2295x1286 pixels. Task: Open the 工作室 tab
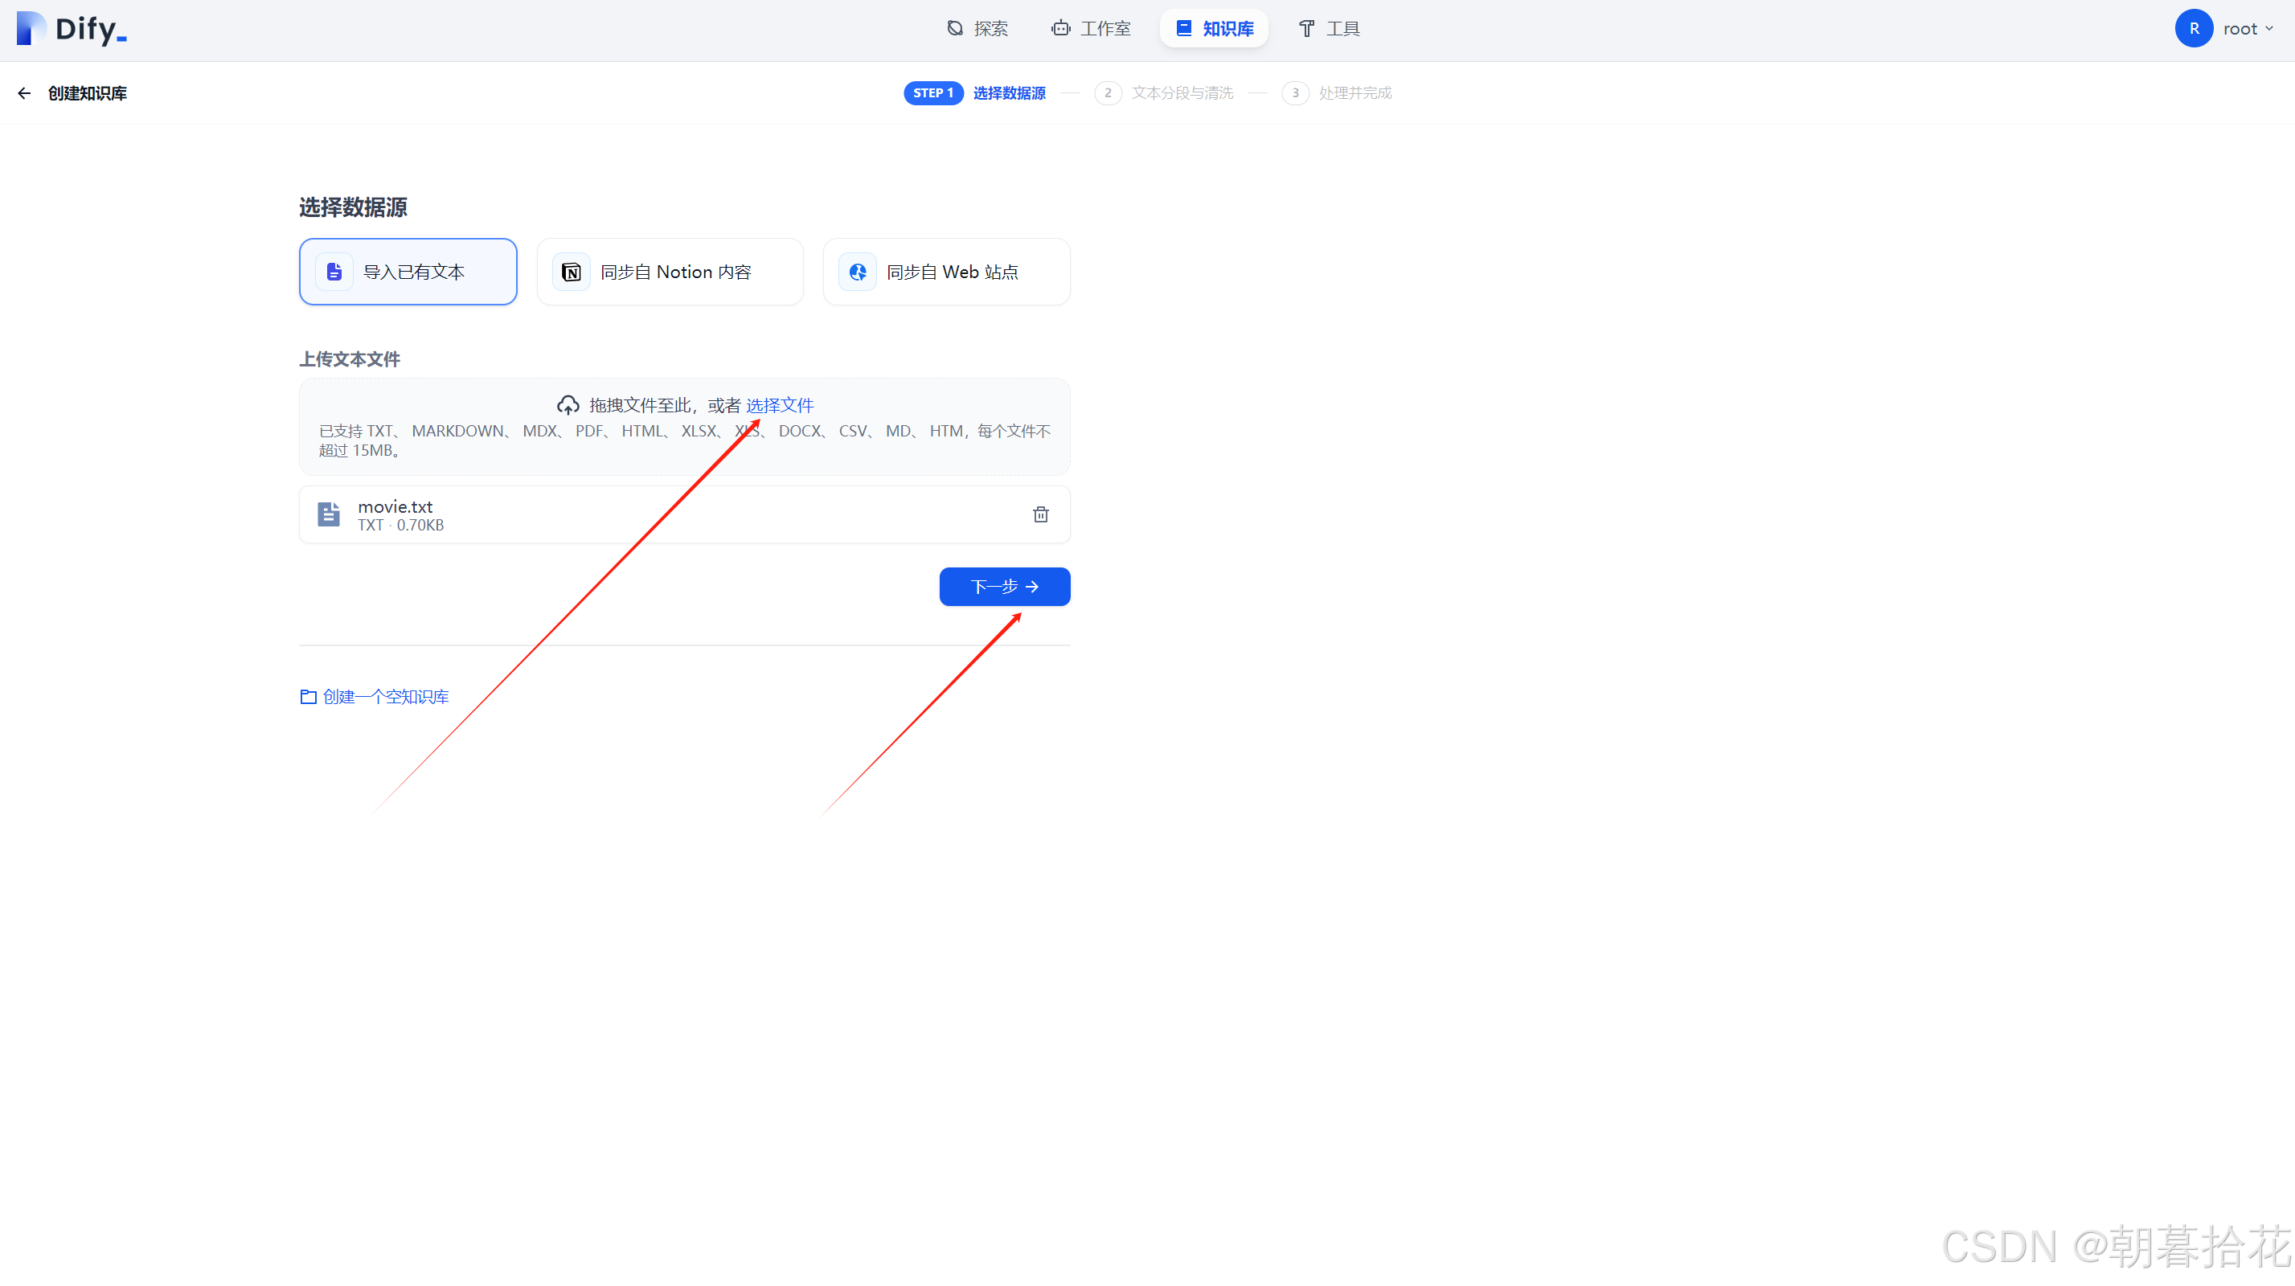pyautogui.click(x=1092, y=28)
